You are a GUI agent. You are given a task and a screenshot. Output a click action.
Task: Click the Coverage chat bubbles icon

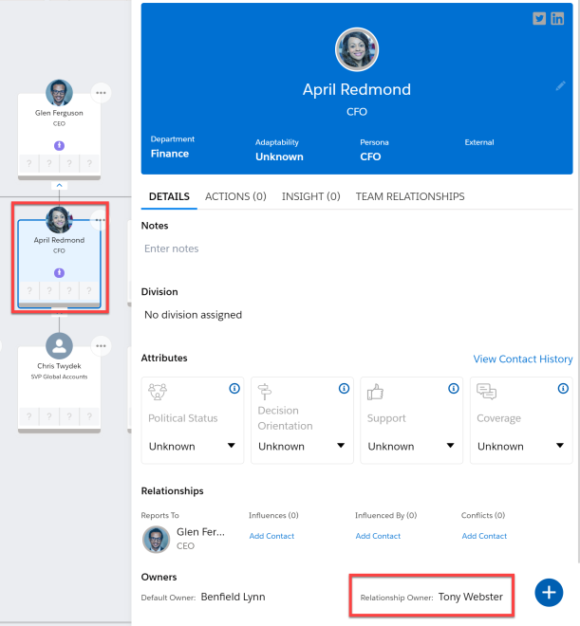[x=486, y=392]
